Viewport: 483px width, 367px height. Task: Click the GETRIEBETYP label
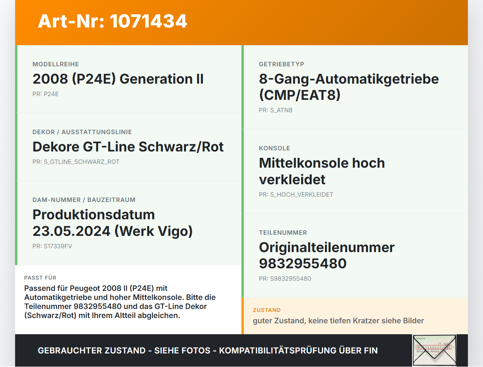(281, 64)
